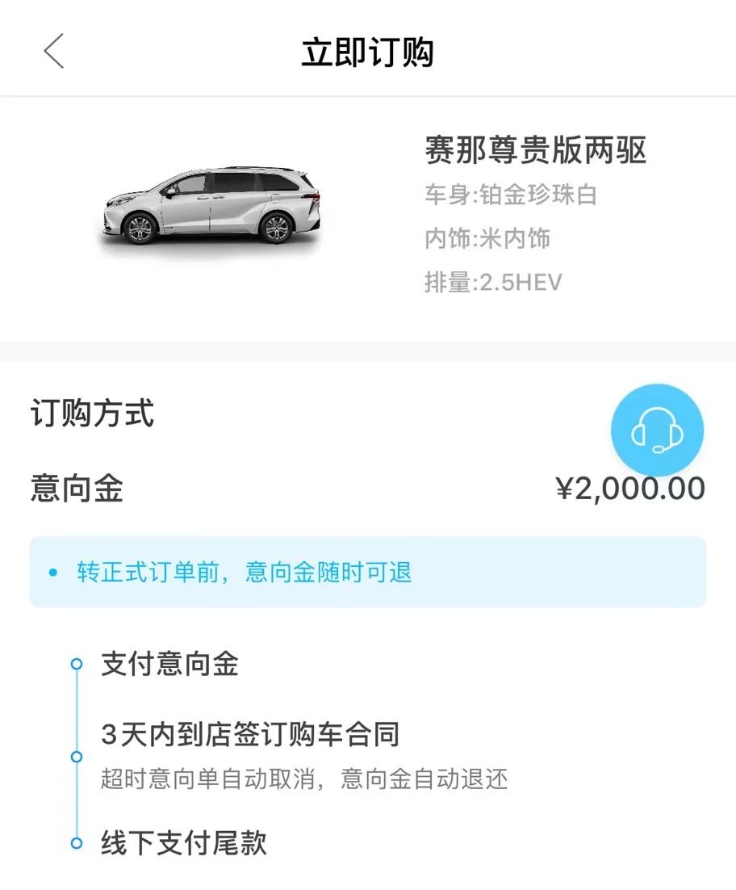Select the 意向金 label
The width and height of the screenshot is (736, 890).
tap(77, 489)
